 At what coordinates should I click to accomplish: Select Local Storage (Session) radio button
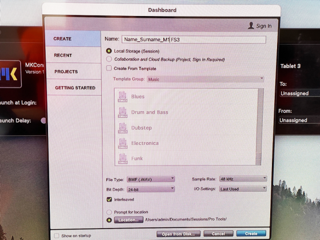click(109, 51)
